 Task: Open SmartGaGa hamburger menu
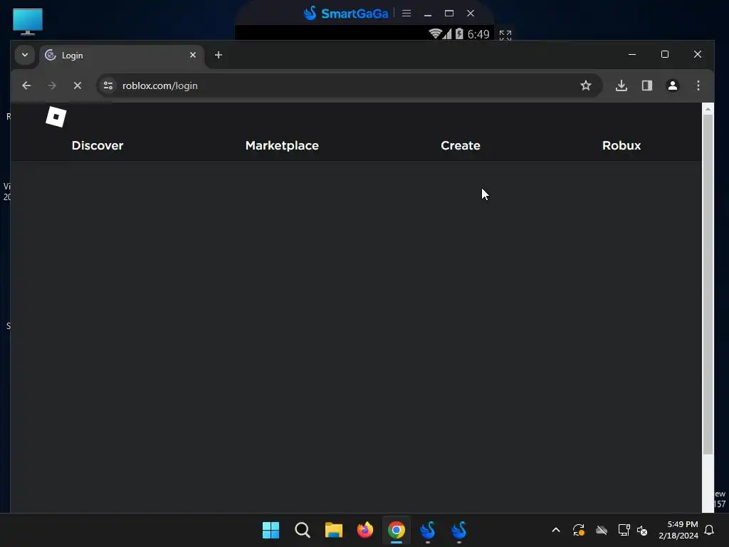click(407, 14)
